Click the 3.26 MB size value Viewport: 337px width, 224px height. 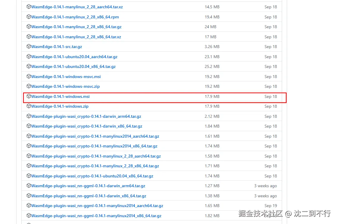[212, 47]
